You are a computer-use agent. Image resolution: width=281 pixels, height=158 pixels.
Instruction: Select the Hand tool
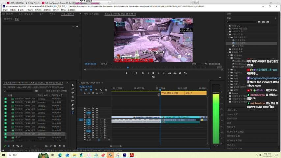pos(73,109)
